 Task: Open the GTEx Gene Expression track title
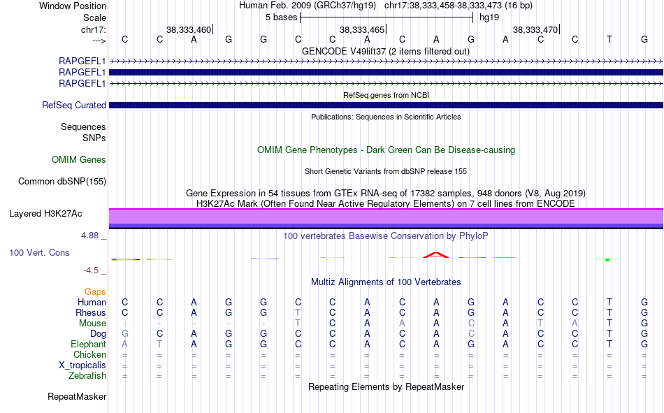pyautogui.click(x=386, y=193)
